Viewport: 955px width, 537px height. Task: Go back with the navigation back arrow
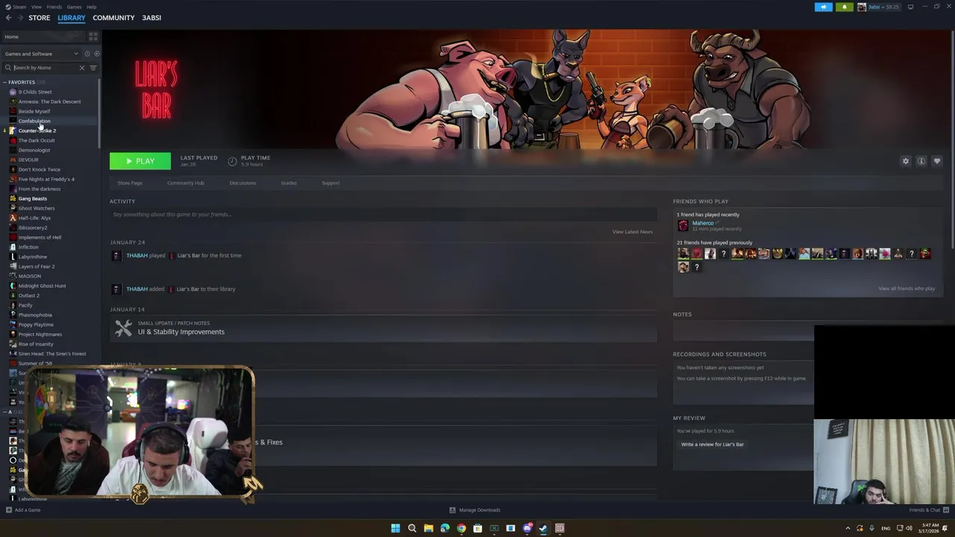click(8, 18)
